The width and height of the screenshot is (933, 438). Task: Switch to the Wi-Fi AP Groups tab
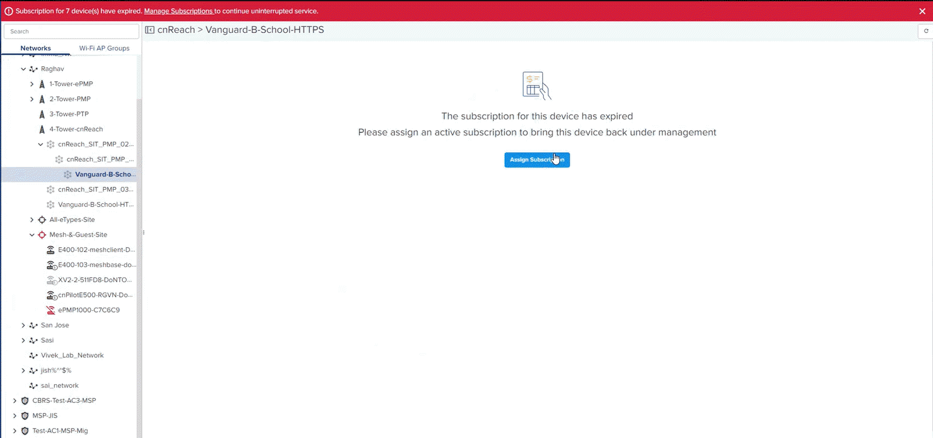point(104,48)
